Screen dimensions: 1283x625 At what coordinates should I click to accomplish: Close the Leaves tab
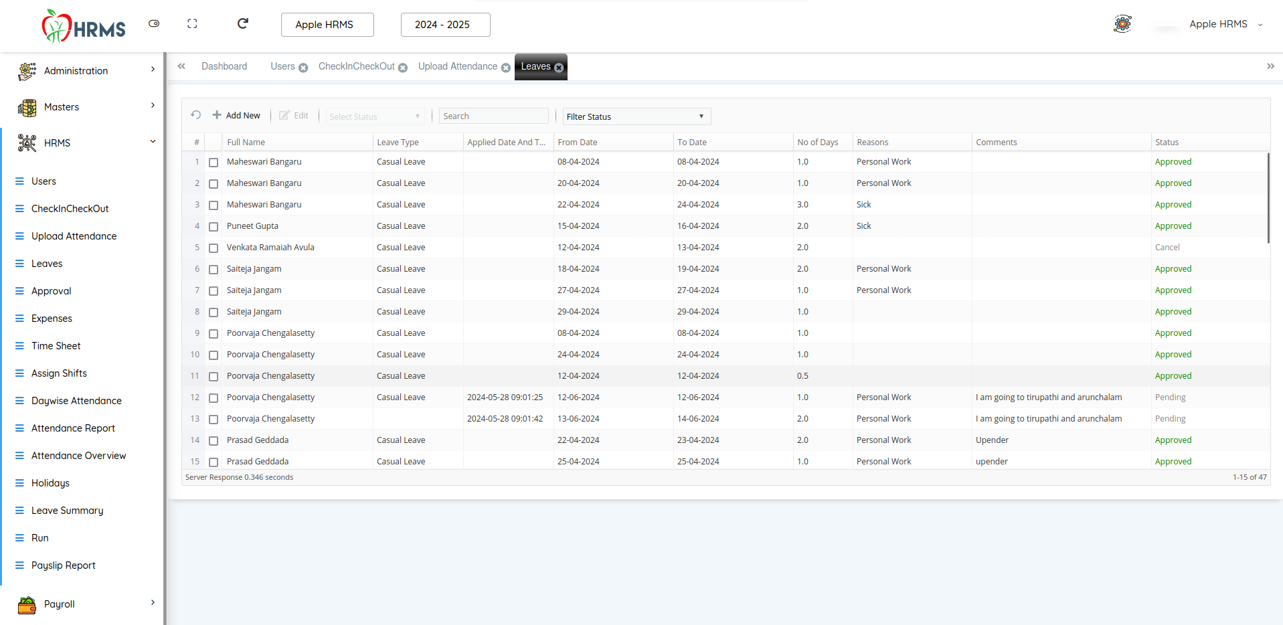pyautogui.click(x=559, y=68)
